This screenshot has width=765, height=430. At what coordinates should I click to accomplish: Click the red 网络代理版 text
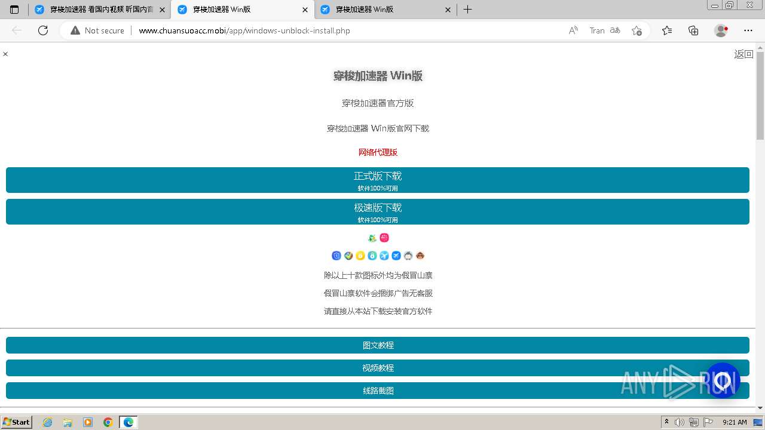[378, 152]
